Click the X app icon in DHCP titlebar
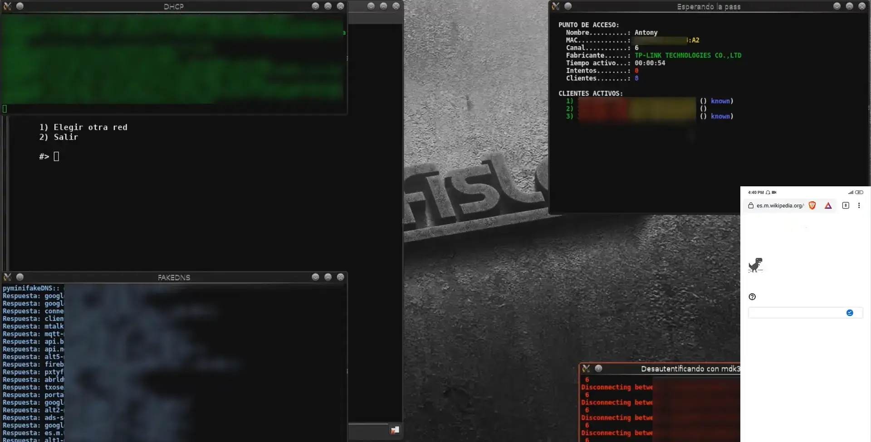Image resolution: width=871 pixels, height=442 pixels. click(x=7, y=6)
